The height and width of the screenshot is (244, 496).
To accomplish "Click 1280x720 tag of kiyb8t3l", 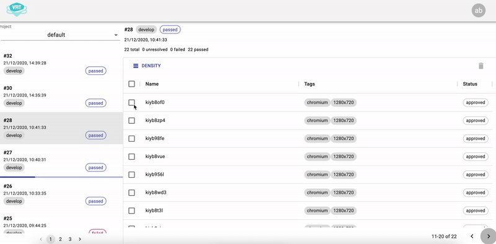I will click(x=344, y=211).
